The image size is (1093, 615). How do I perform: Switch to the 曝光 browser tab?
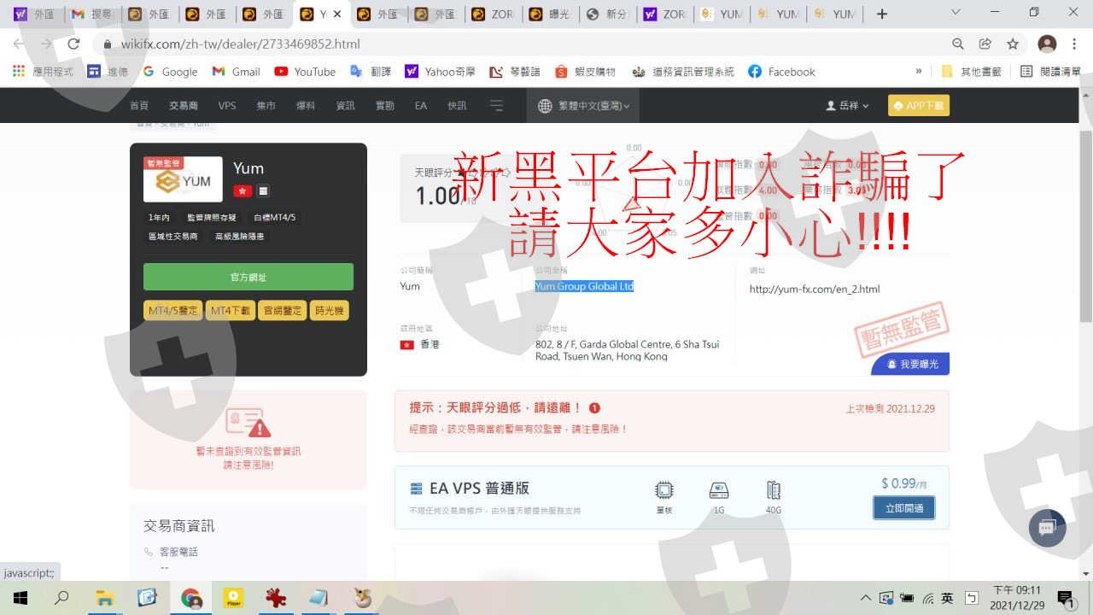pos(550,14)
